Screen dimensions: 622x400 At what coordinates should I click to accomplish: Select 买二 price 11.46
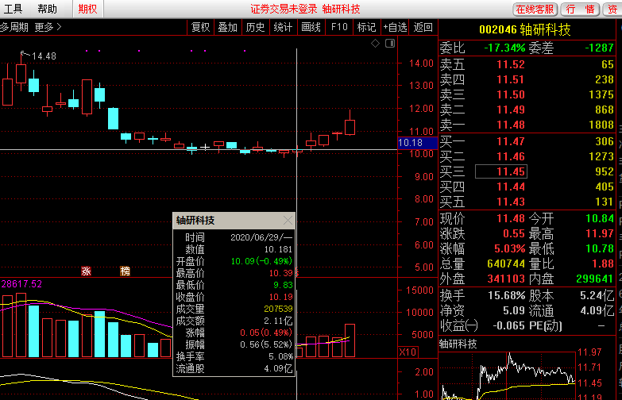tap(511, 156)
